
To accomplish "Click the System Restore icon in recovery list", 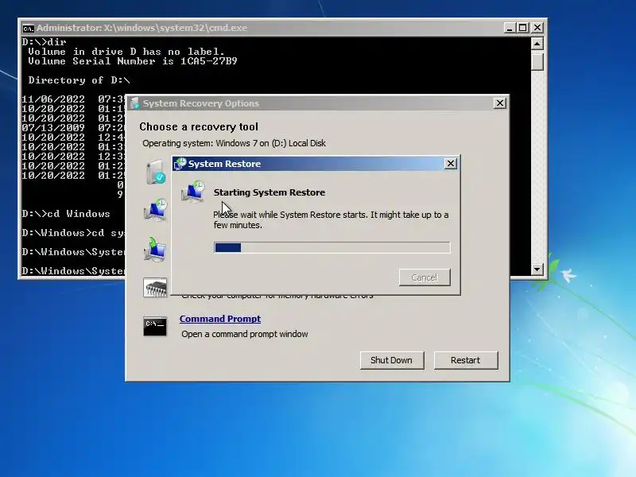I will point(155,210).
